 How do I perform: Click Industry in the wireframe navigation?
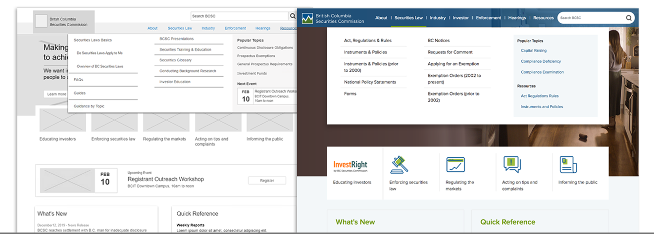(208, 28)
